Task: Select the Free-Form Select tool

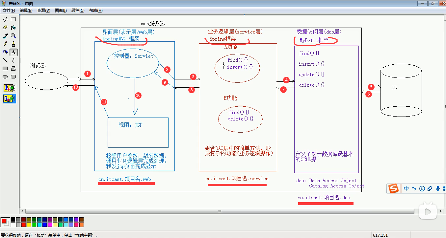Action: pyautogui.click(x=5, y=19)
